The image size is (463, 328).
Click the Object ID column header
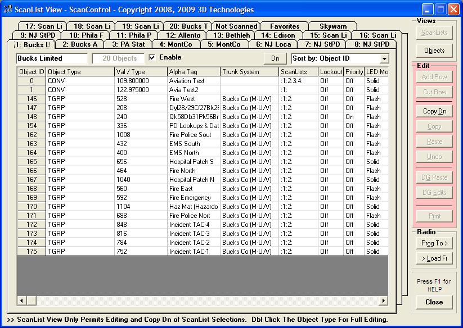point(32,72)
